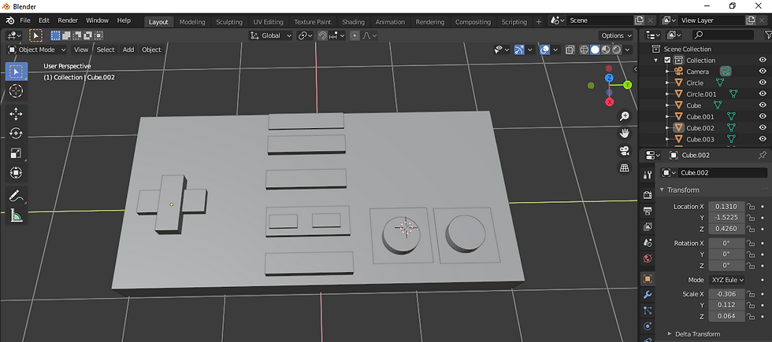Open the Particle properties tab
This screenshot has width=772, height=342.
(x=648, y=310)
